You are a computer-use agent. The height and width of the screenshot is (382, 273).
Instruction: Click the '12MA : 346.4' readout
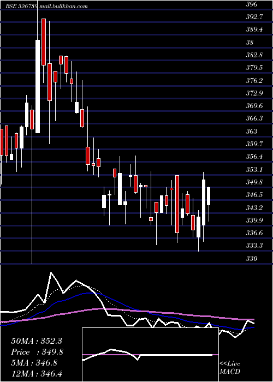coord(37,373)
